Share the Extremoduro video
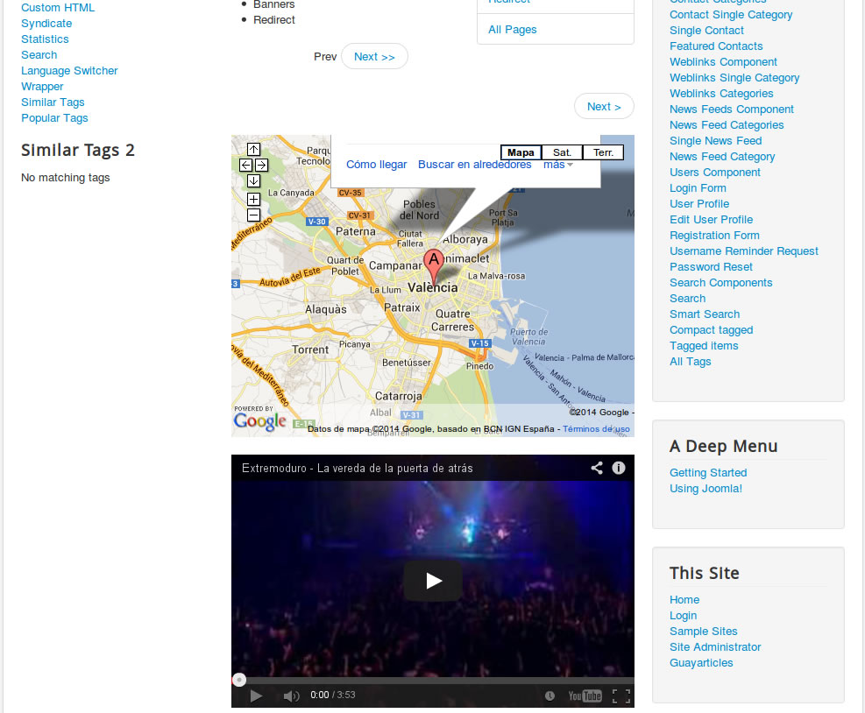This screenshot has height=713, width=865. pyautogui.click(x=597, y=468)
